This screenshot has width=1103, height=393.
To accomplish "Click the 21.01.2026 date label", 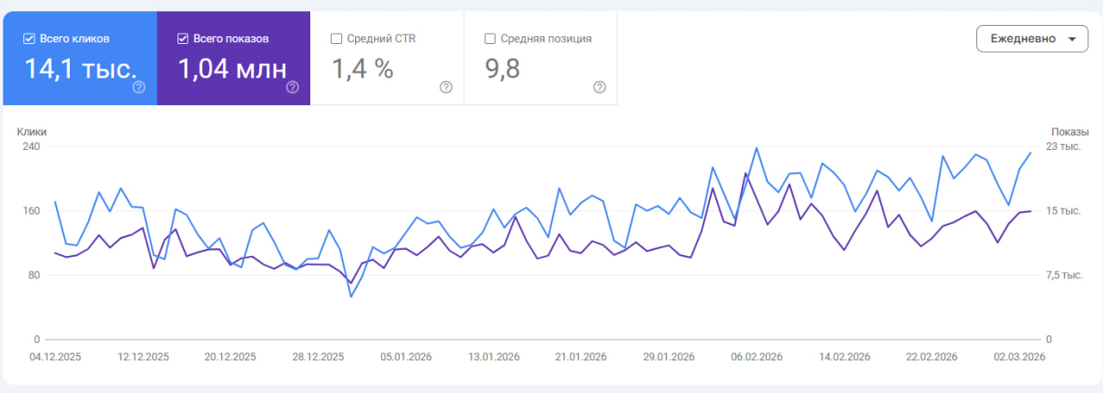I will [x=581, y=357].
